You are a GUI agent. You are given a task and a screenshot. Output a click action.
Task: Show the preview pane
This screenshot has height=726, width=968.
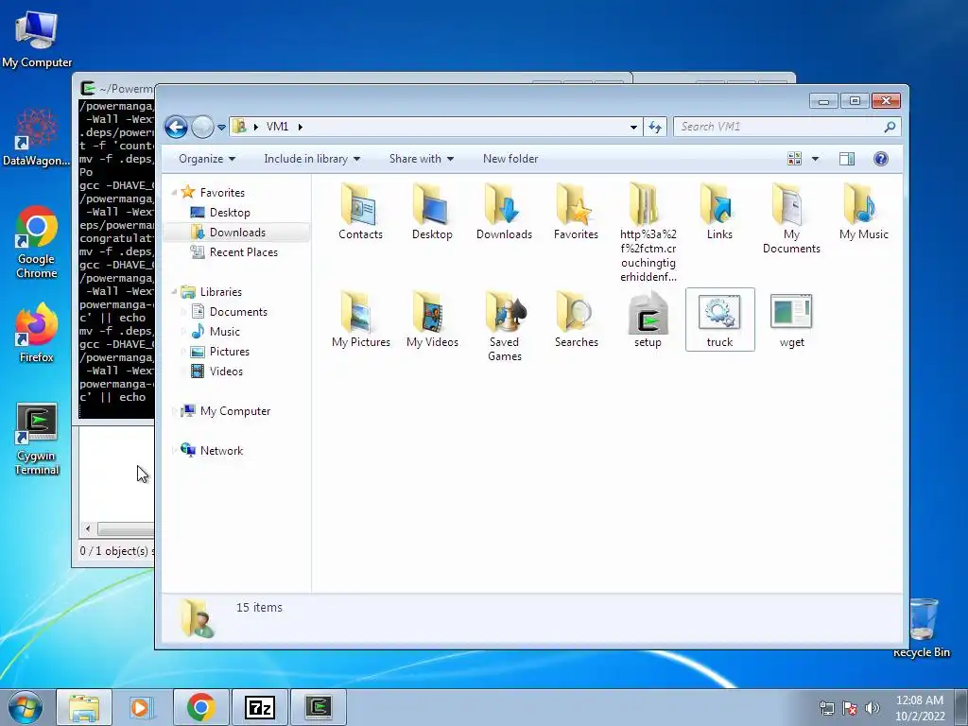pyautogui.click(x=847, y=159)
